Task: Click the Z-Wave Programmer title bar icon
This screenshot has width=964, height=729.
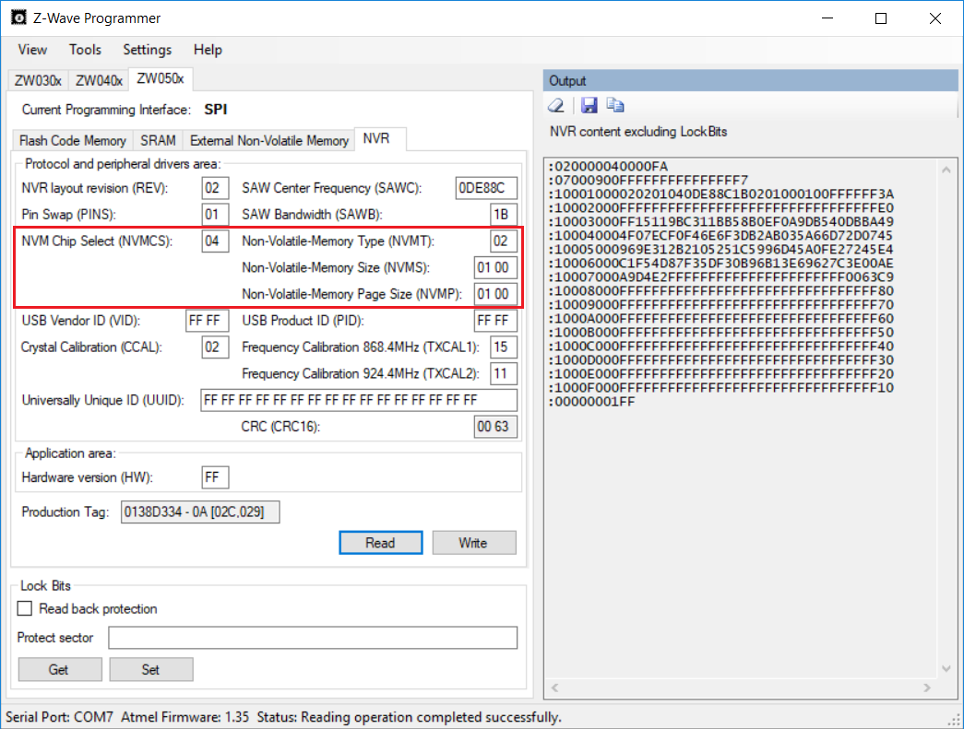Action: (18, 18)
